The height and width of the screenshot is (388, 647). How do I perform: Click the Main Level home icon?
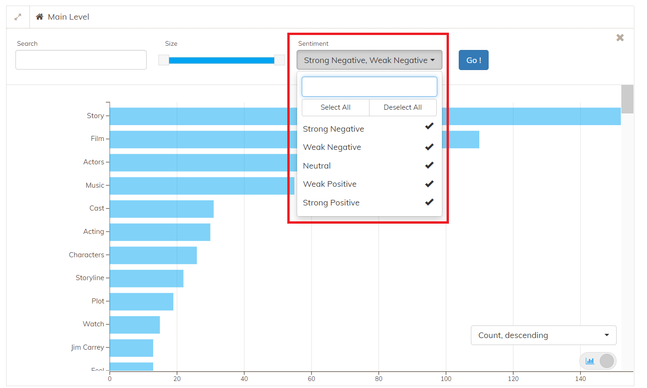[x=40, y=17]
